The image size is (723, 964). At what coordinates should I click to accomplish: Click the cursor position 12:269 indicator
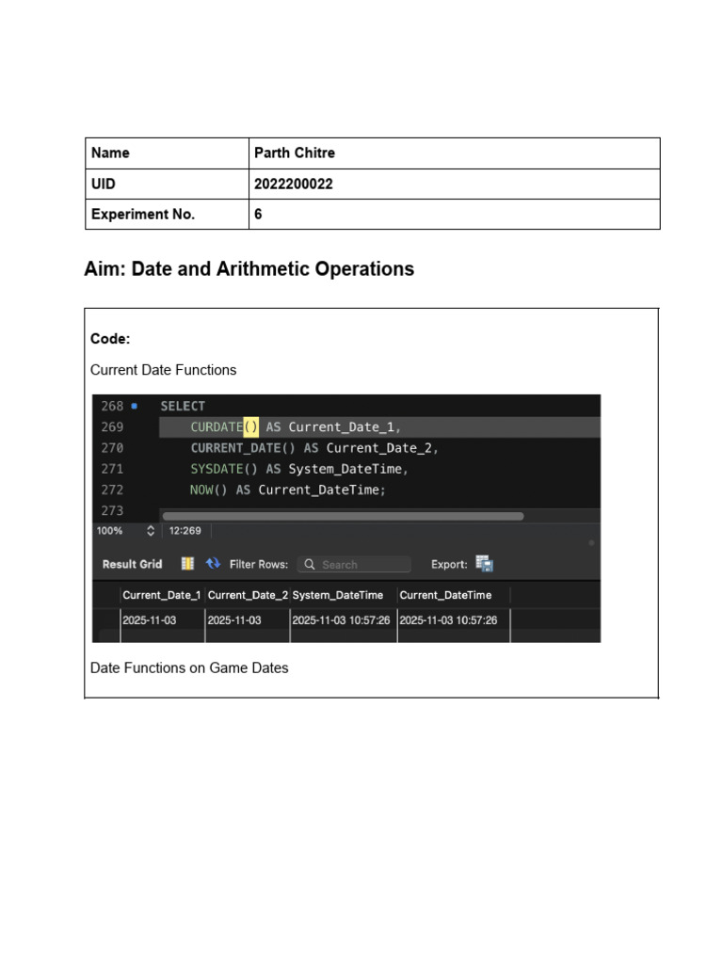point(185,531)
